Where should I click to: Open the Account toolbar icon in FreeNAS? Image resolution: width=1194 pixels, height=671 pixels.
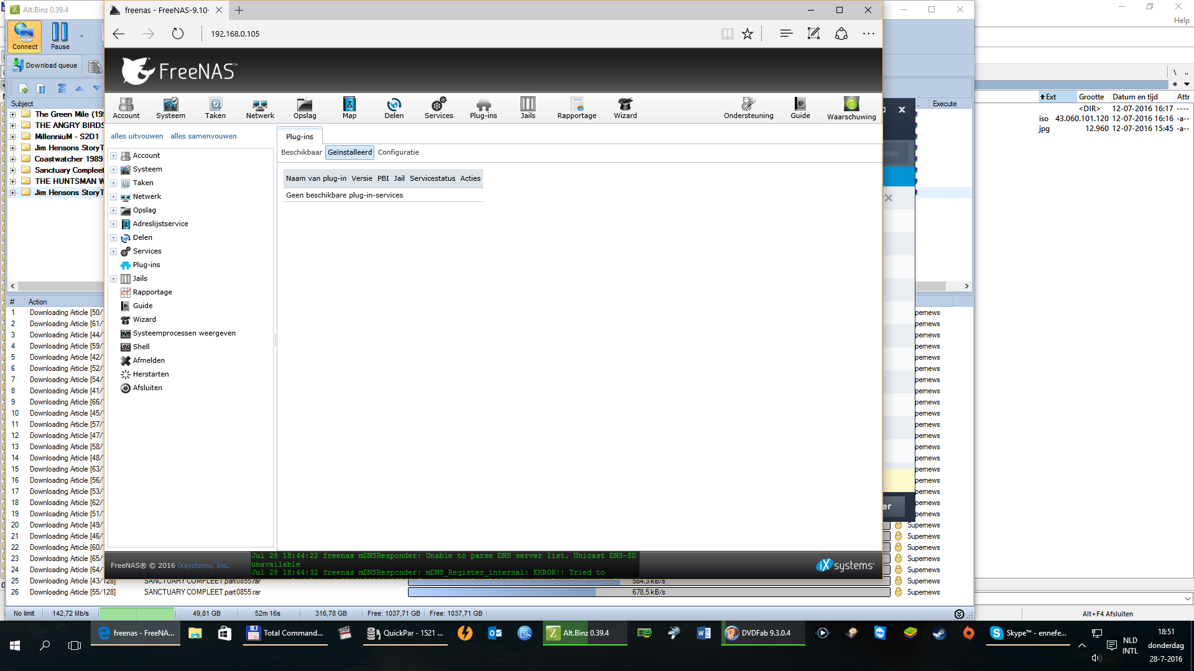tap(126, 107)
